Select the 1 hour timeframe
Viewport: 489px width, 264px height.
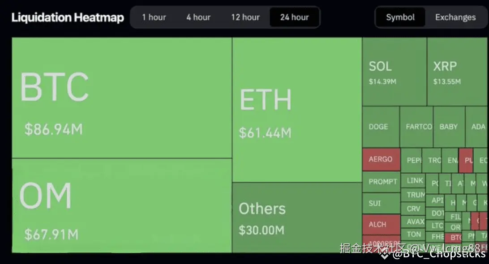tap(154, 17)
